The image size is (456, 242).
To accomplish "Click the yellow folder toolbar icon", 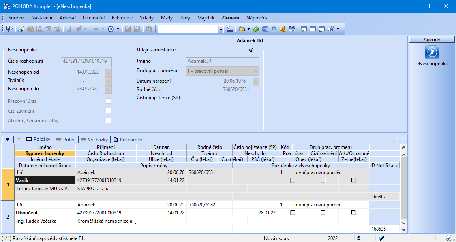I will (x=242, y=29).
